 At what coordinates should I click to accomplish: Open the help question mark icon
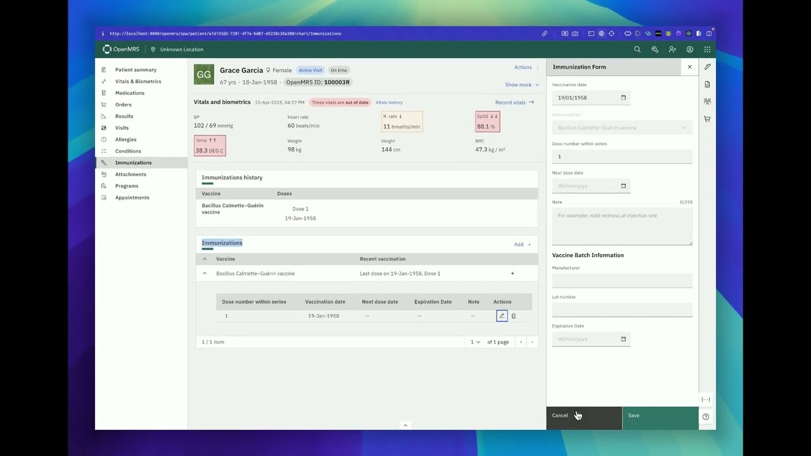pos(706,417)
